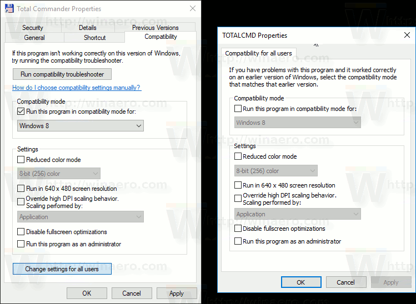Viewport: 416px width, 304px height.
Task: Check 640 x 480 resolution in TOTALCMD Properties
Action: point(238,185)
